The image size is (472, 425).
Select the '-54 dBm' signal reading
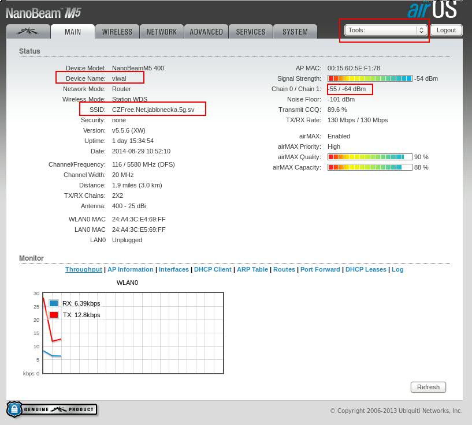click(x=426, y=78)
